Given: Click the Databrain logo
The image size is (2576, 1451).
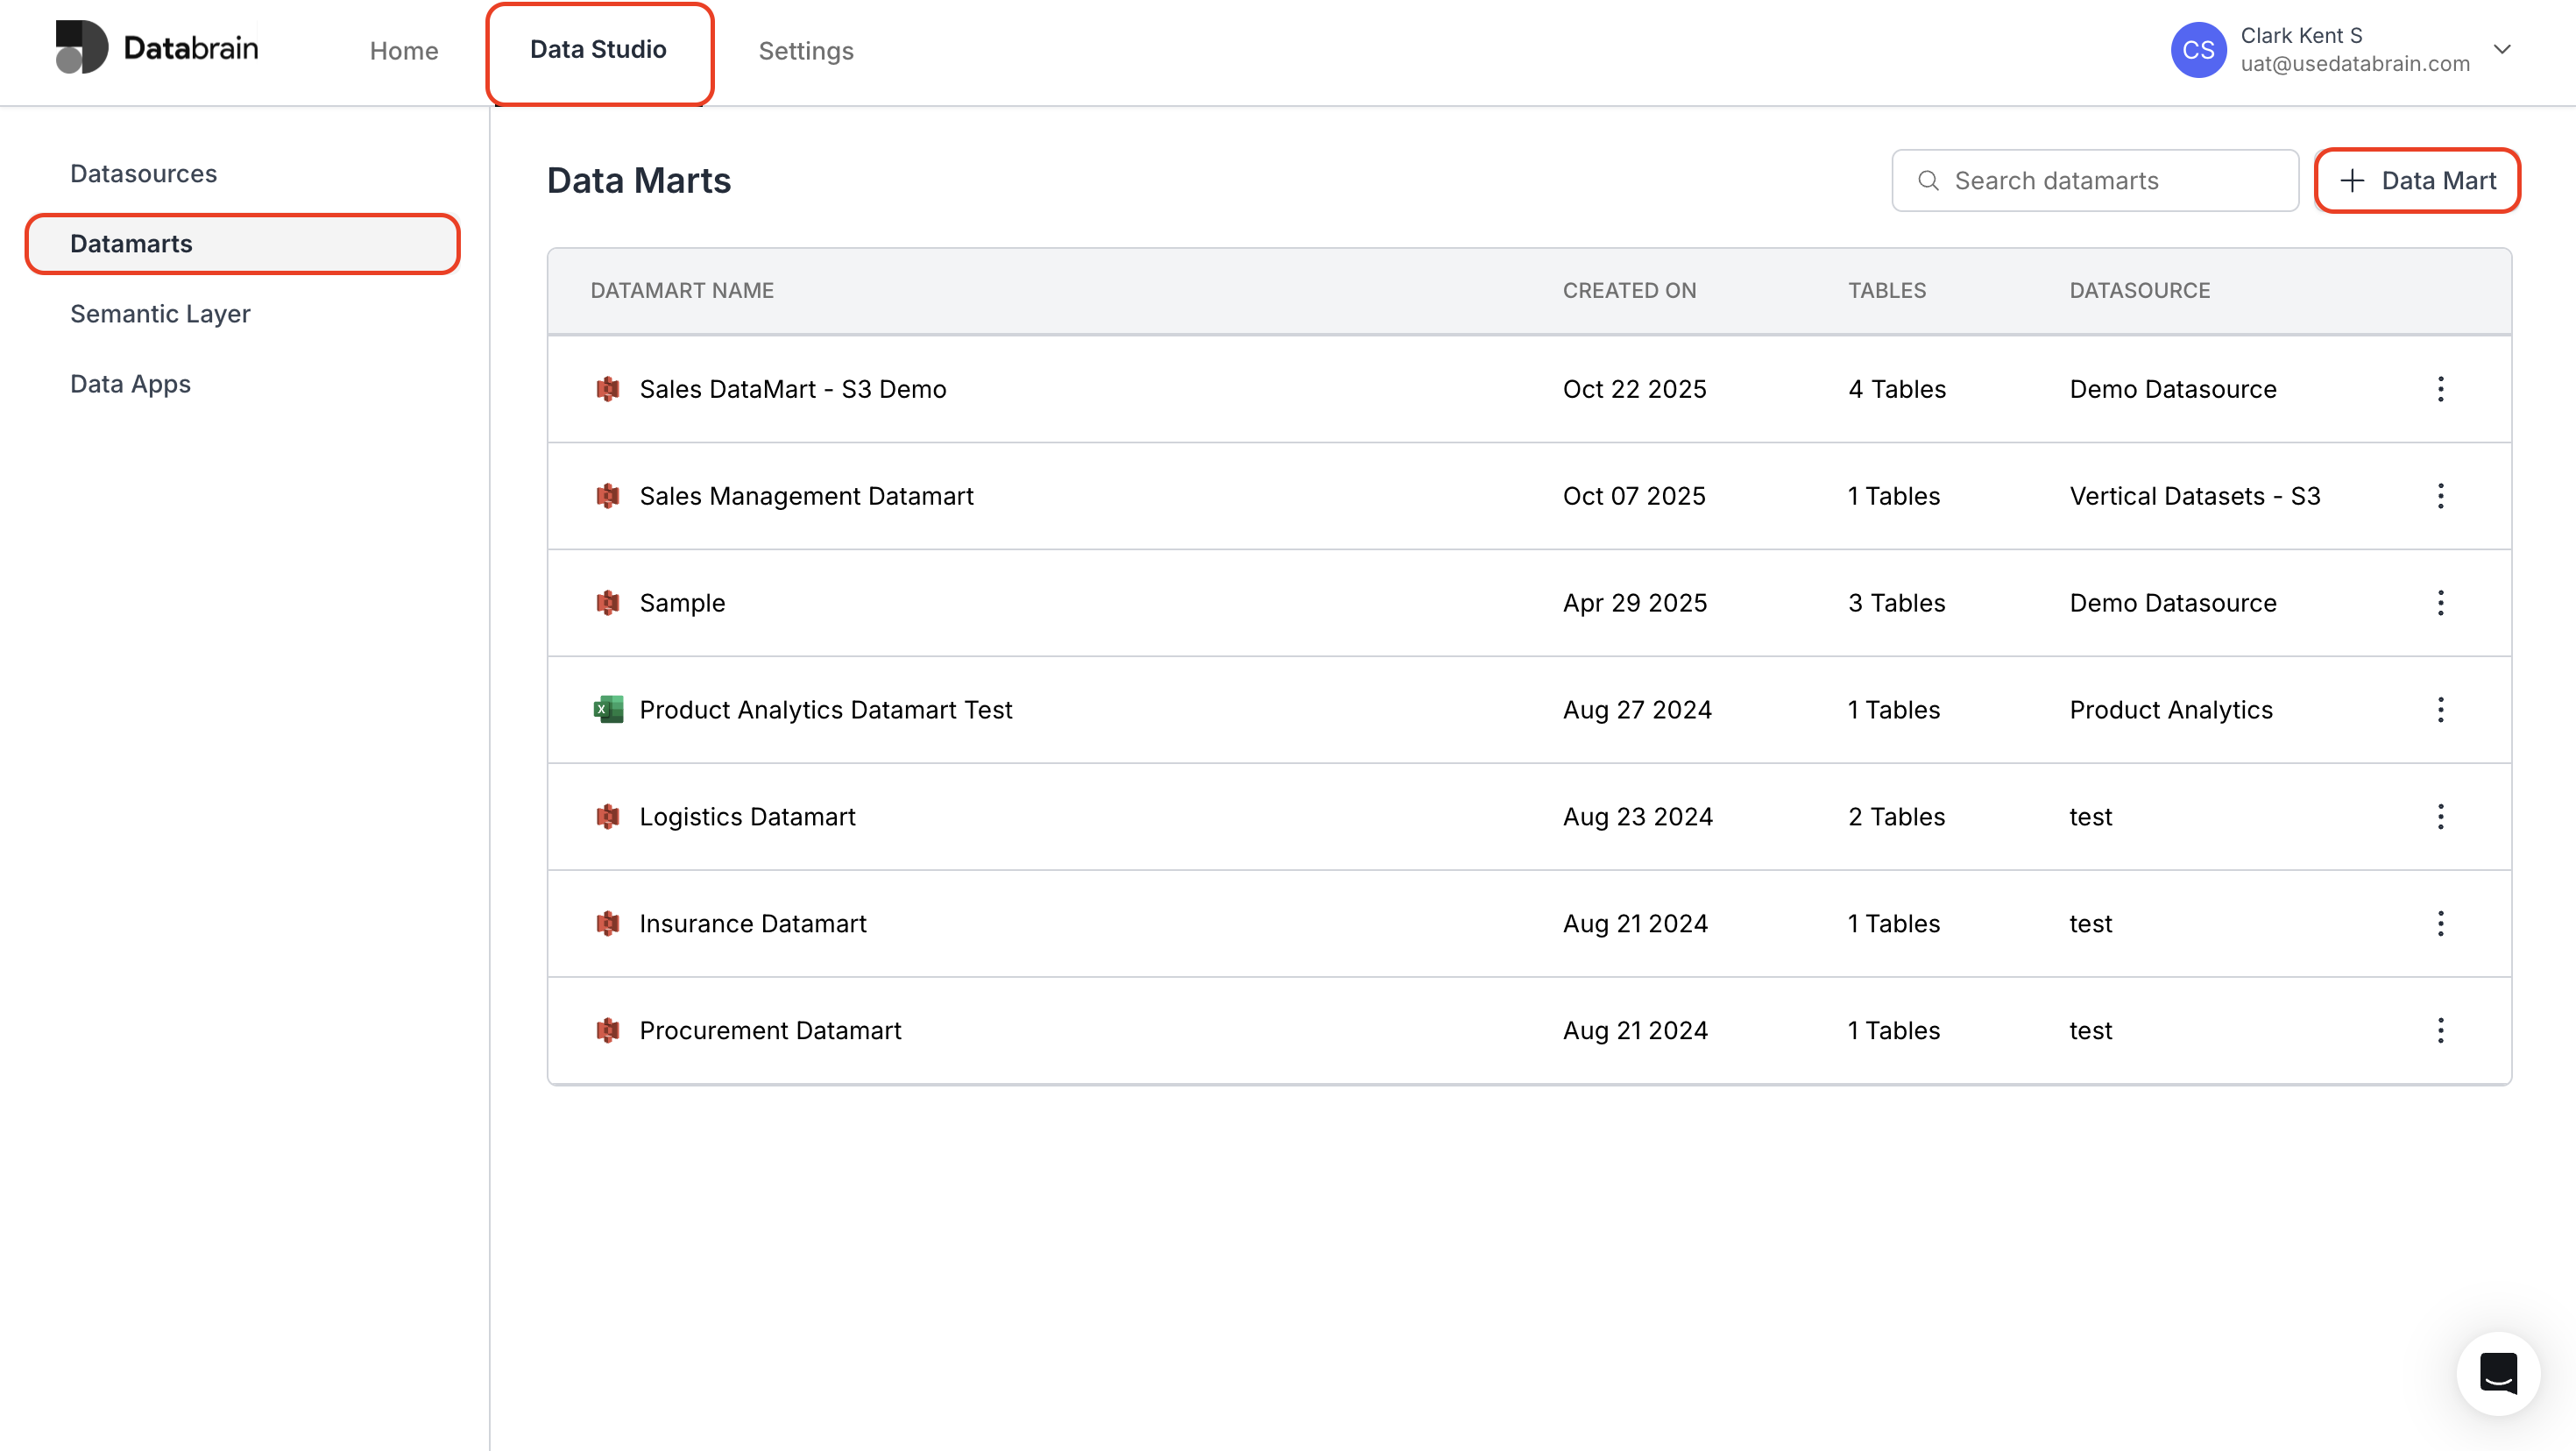Looking at the screenshot, I should (157, 48).
